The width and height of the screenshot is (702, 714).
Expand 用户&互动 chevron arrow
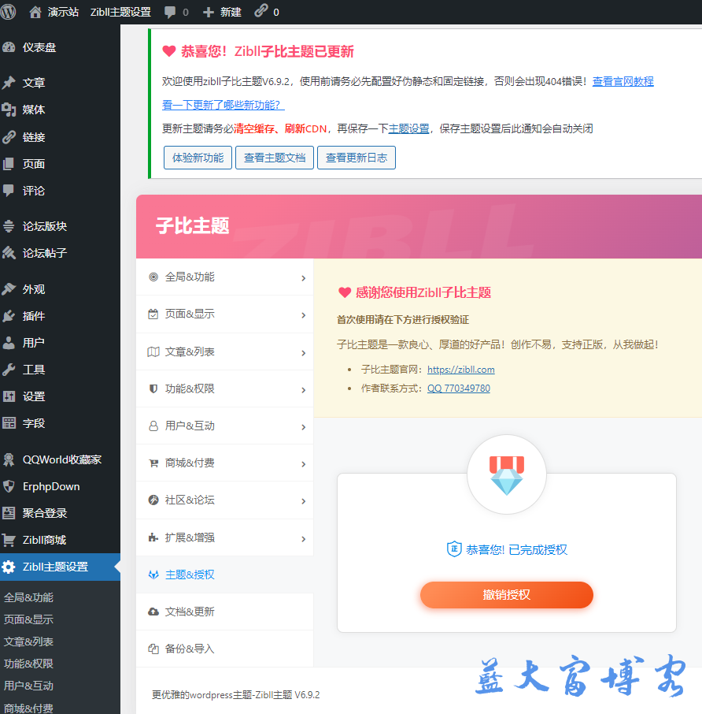(303, 427)
